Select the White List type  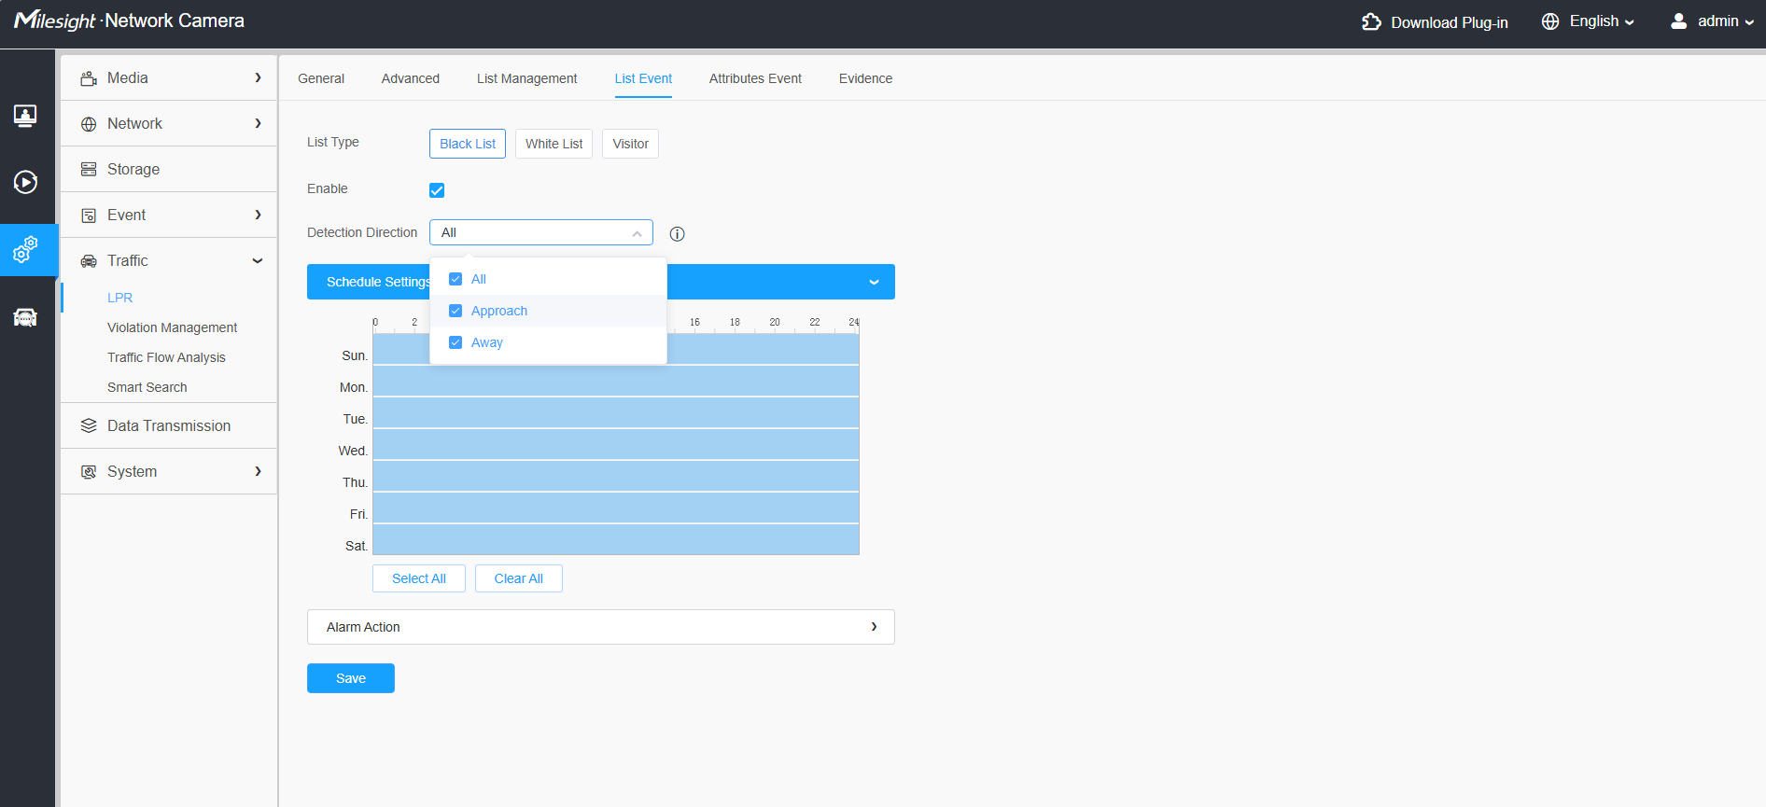pyautogui.click(x=554, y=144)
